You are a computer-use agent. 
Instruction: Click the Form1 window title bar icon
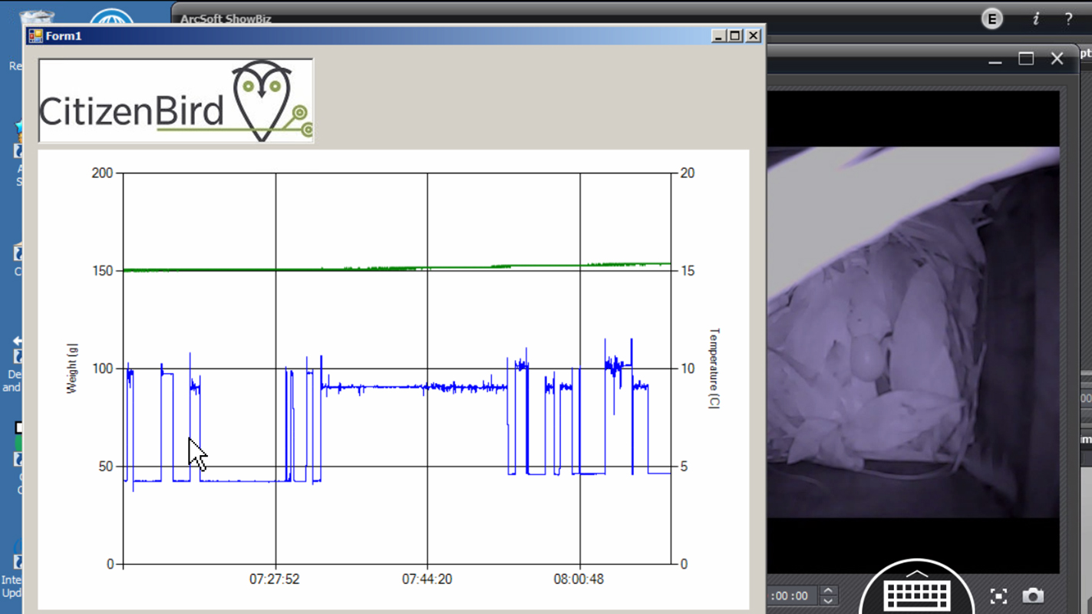coord(35,36)
